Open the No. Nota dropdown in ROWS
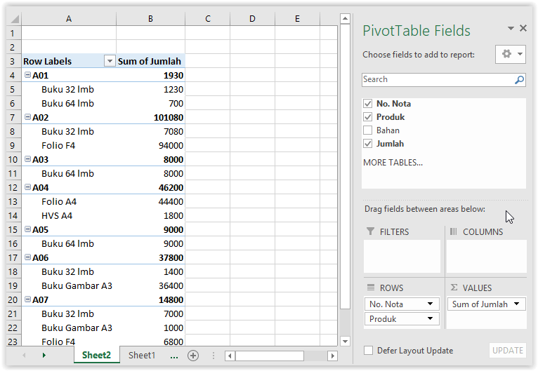The width and height of the screenshot is (538, 371). point(430,304)
